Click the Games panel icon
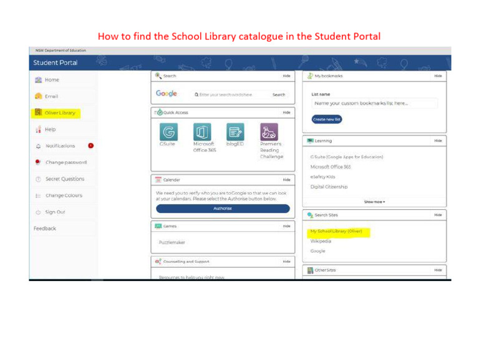This screenshot has height=339, width=479. 158,226
